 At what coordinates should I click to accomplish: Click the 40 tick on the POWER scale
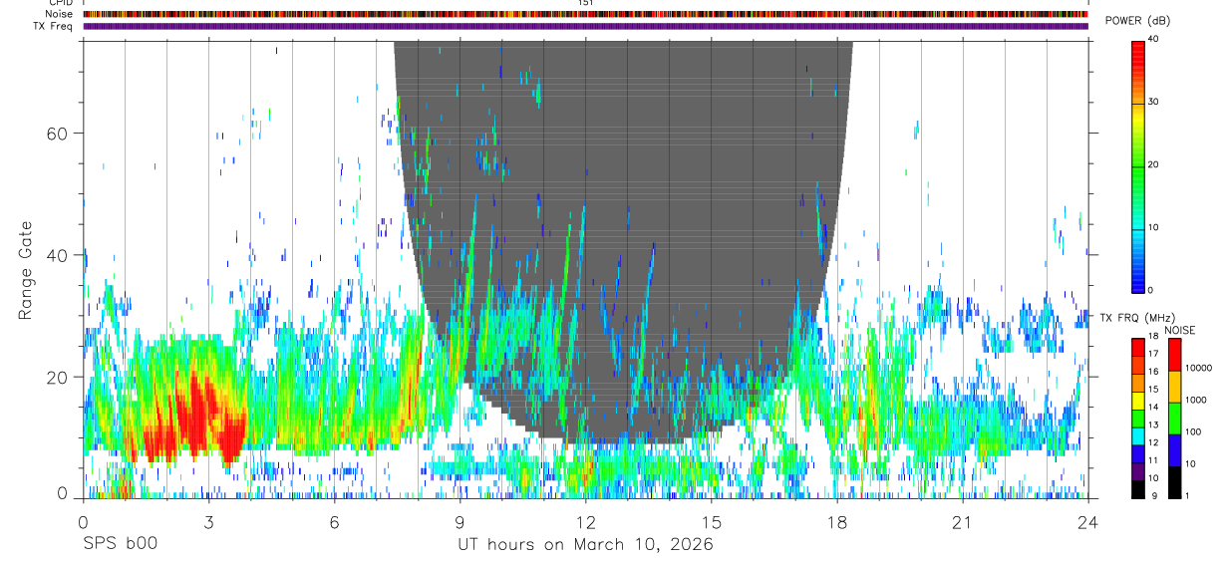click(x=1153, y=39)
